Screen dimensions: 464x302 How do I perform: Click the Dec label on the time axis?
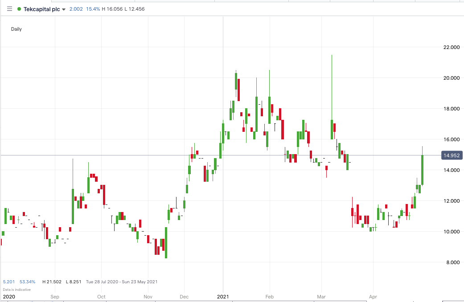coord(184,297)
